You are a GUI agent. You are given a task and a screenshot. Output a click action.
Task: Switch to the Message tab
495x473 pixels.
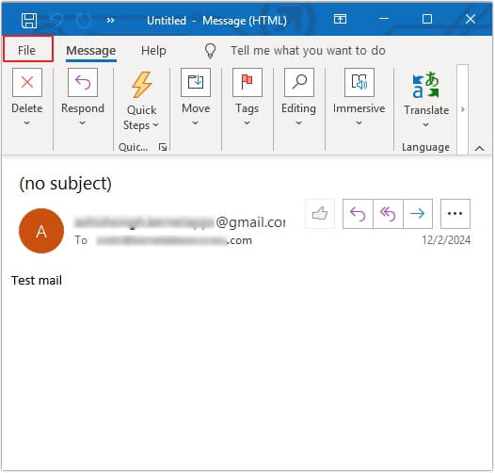91,51
